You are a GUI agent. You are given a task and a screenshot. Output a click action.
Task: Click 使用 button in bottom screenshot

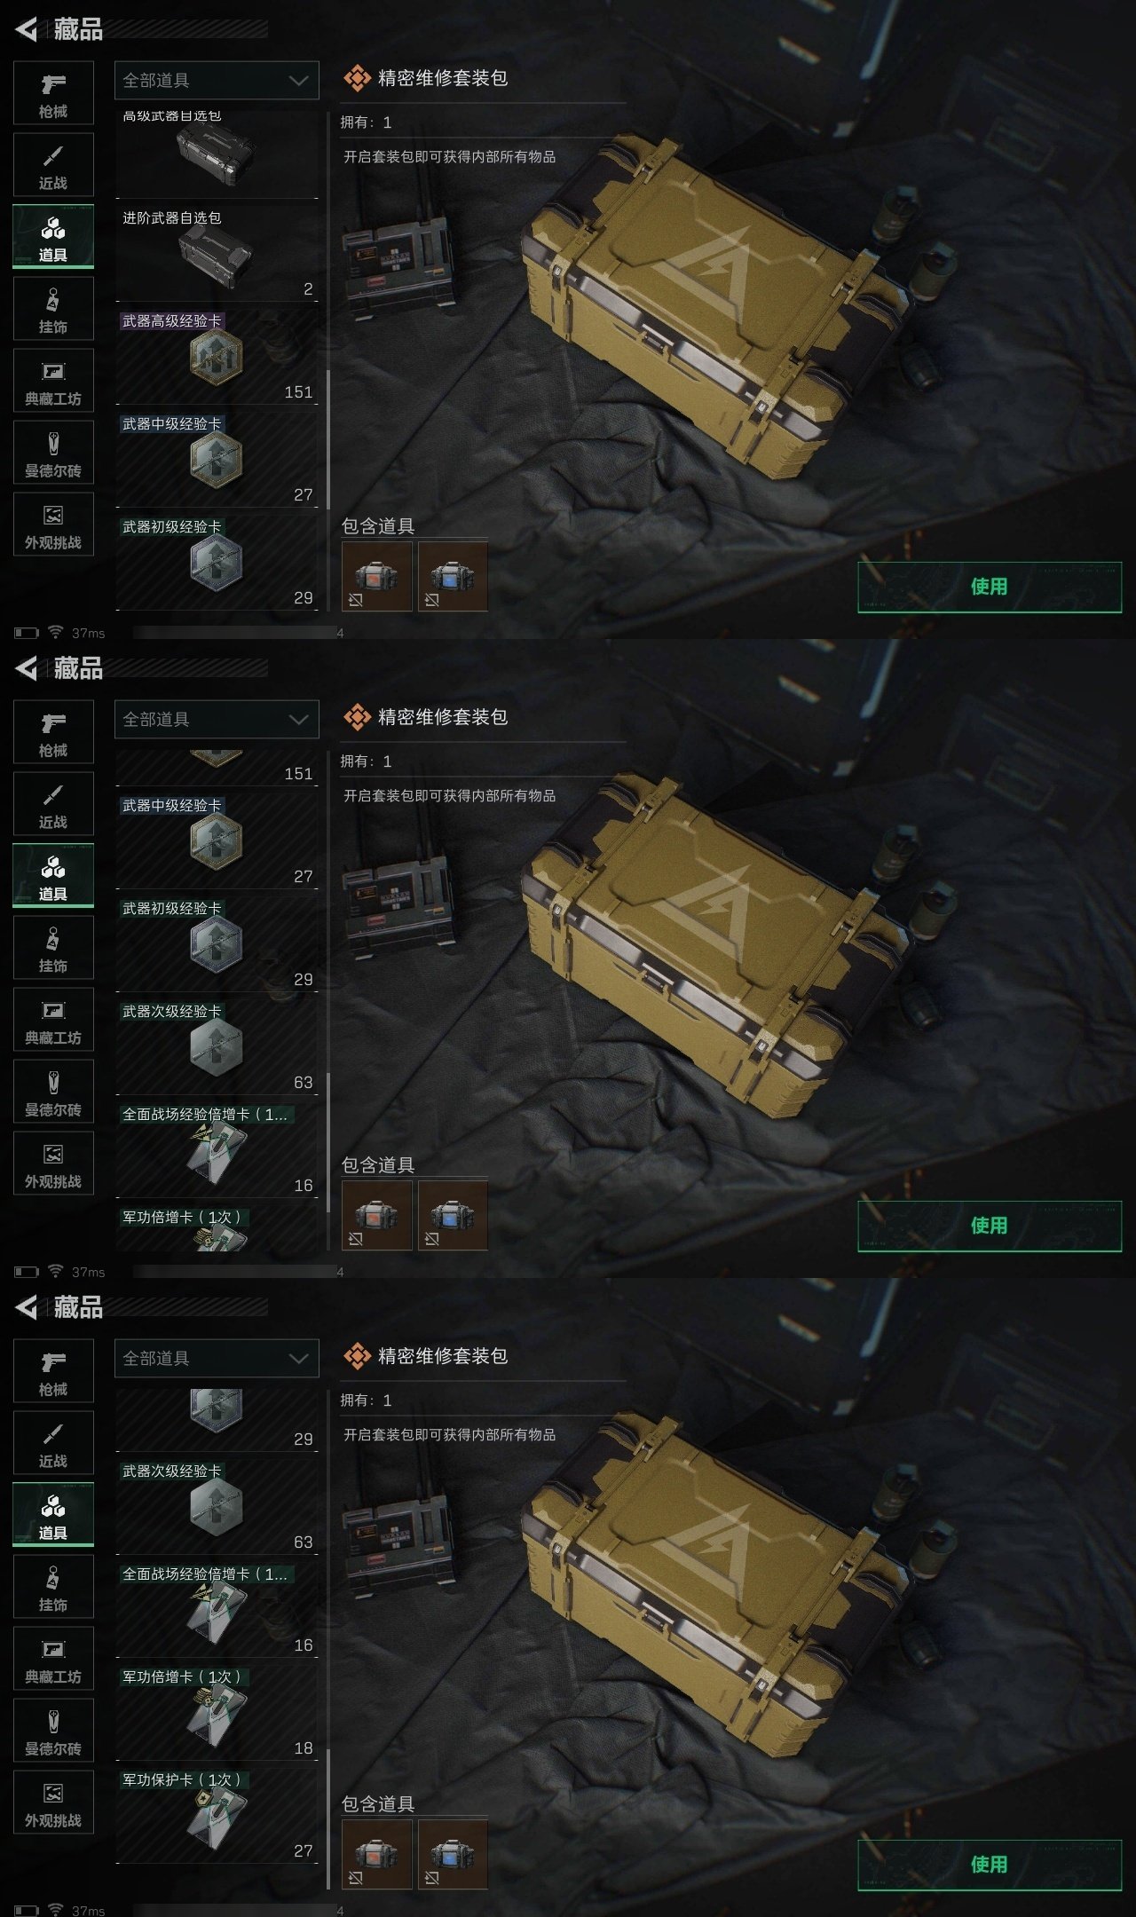990,1865
